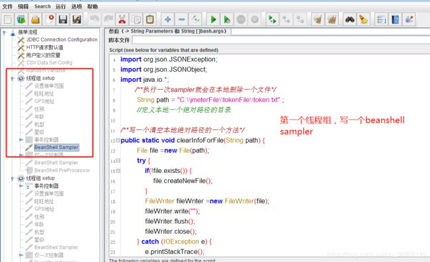Open the 编辑 menu
Viewport: 430px width, 262px height.
(x=23, y=7)
